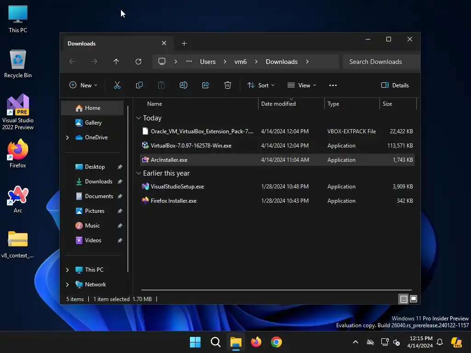471x353 pixels.
Task: Expand OneDrive in the navigation pane
Action: (67, 137)
